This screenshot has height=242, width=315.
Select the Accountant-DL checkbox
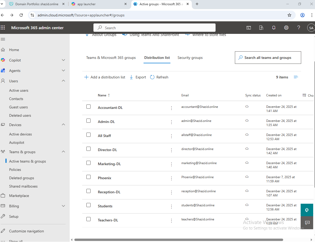pos(88,107)
